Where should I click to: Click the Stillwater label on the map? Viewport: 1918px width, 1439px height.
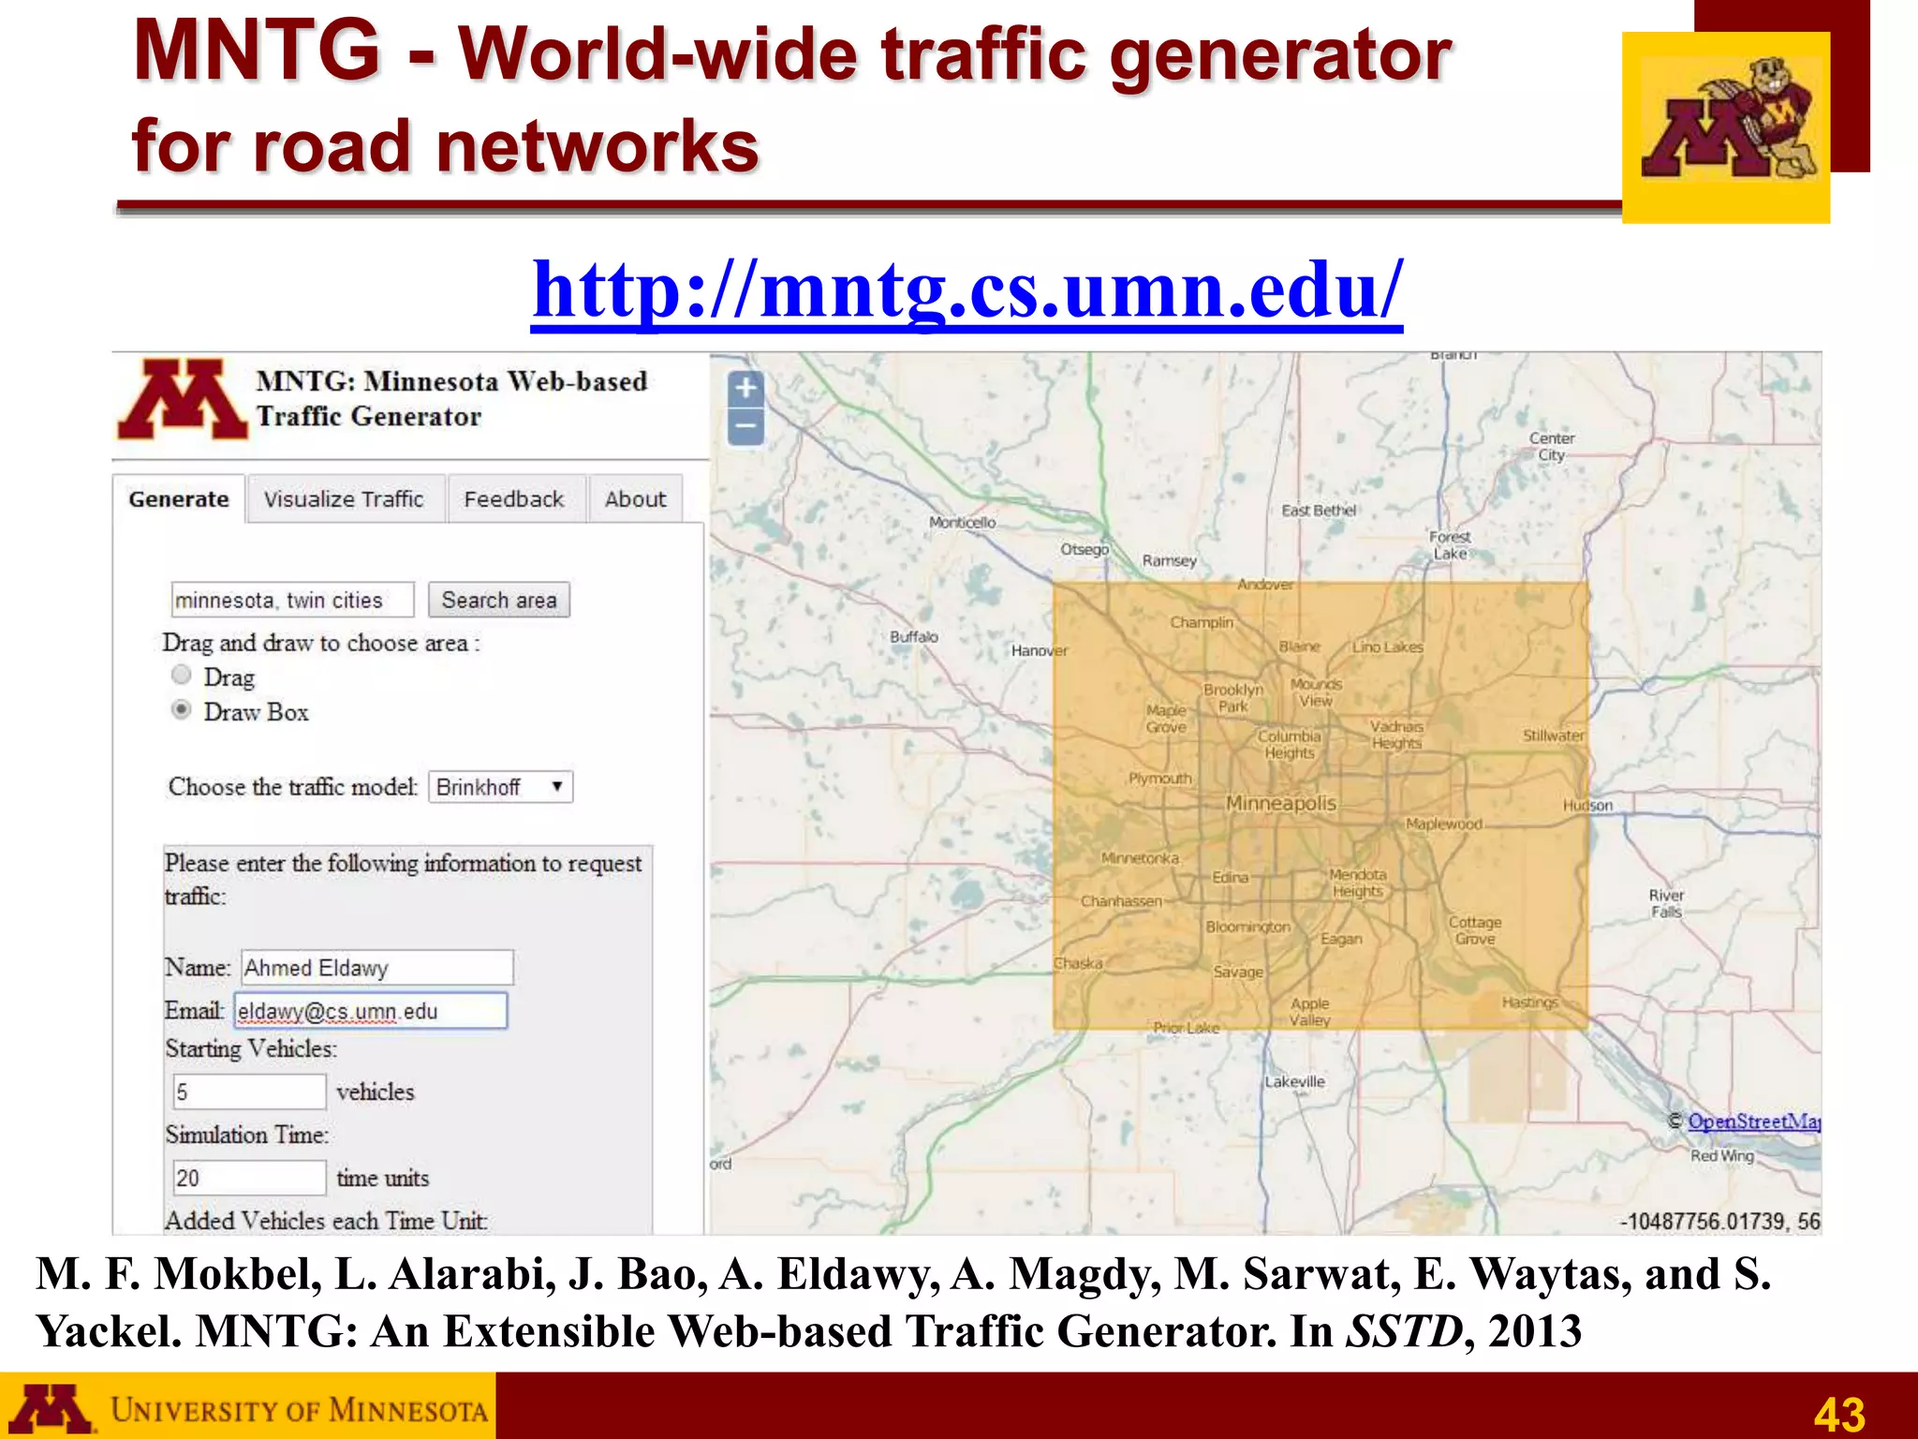point(1554,735)
